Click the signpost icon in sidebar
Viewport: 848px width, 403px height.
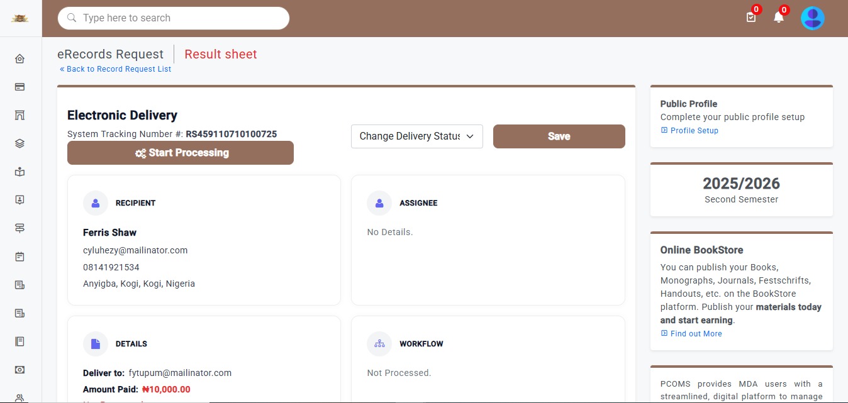coord(20,228)
